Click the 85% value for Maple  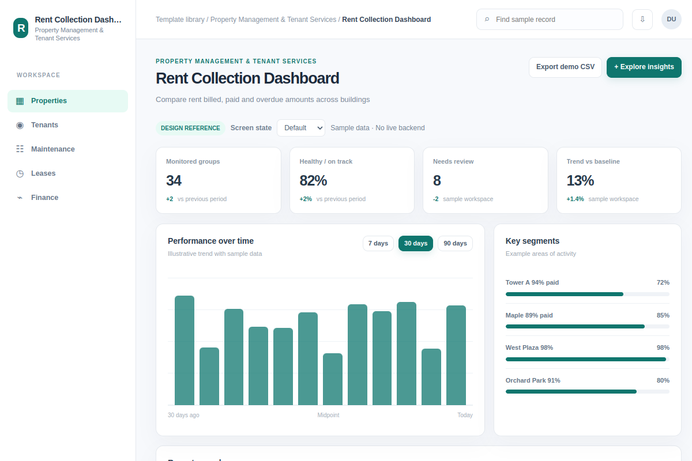pyautogui.click(x=663, y=315)
